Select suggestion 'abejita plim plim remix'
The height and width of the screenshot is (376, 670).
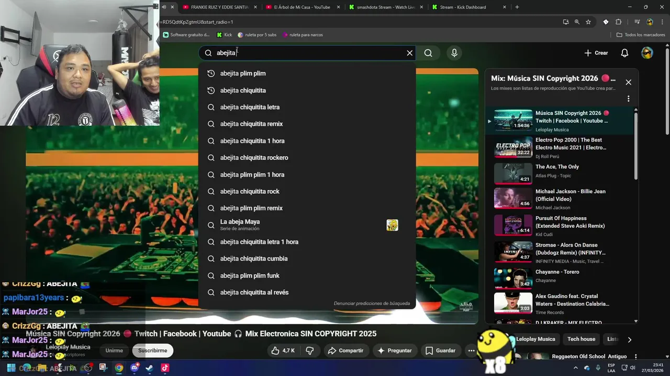pos(307,208)
